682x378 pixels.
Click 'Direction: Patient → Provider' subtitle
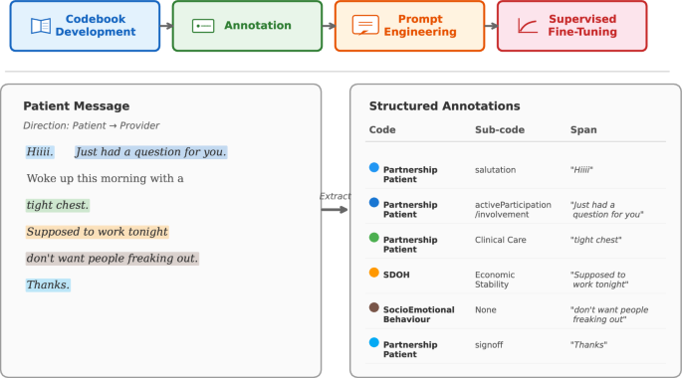coord(91,125)
